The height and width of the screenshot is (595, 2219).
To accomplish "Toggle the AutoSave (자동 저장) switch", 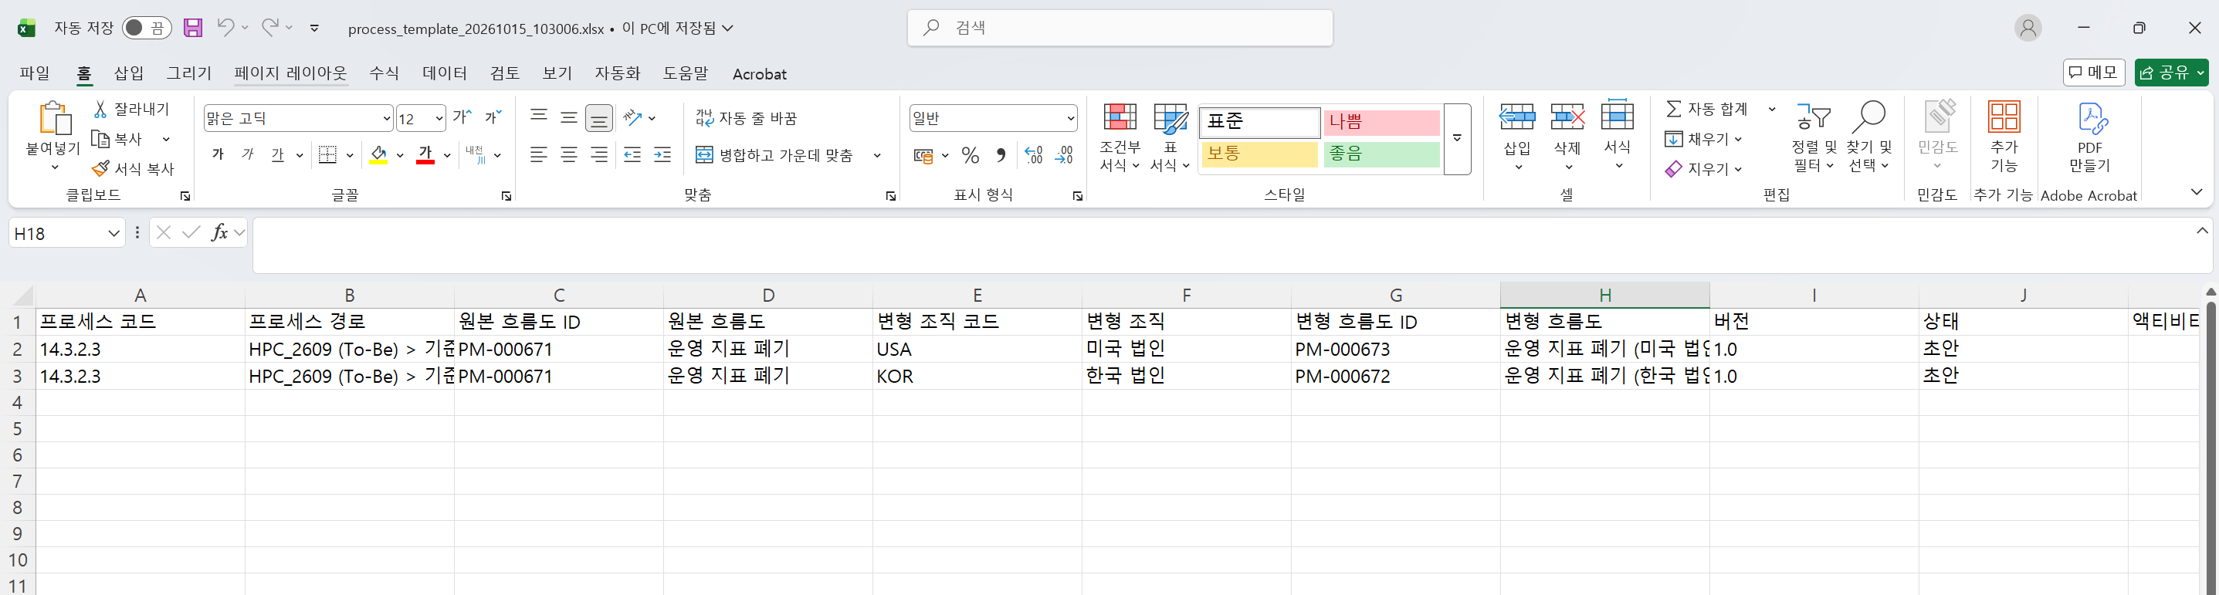I will point(146,28).
